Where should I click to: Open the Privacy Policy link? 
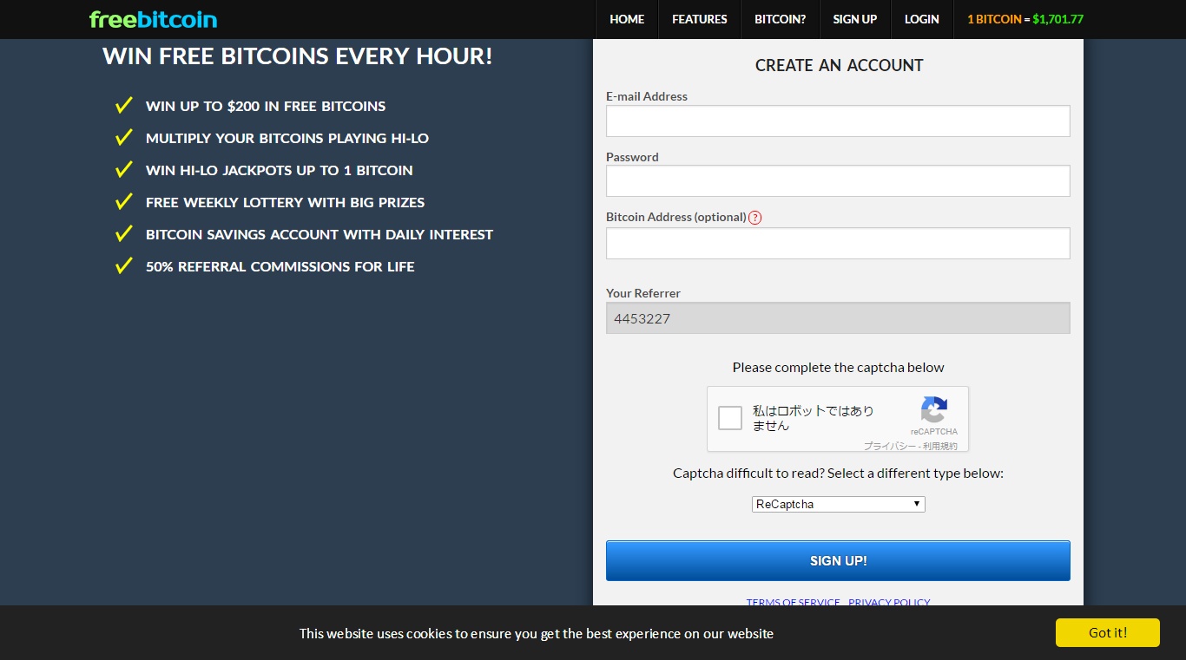point(889,602)
